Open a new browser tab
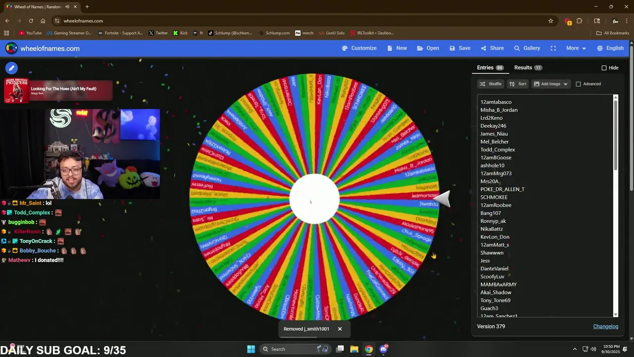Screen dimensions: 634x357 pos(87,6)
